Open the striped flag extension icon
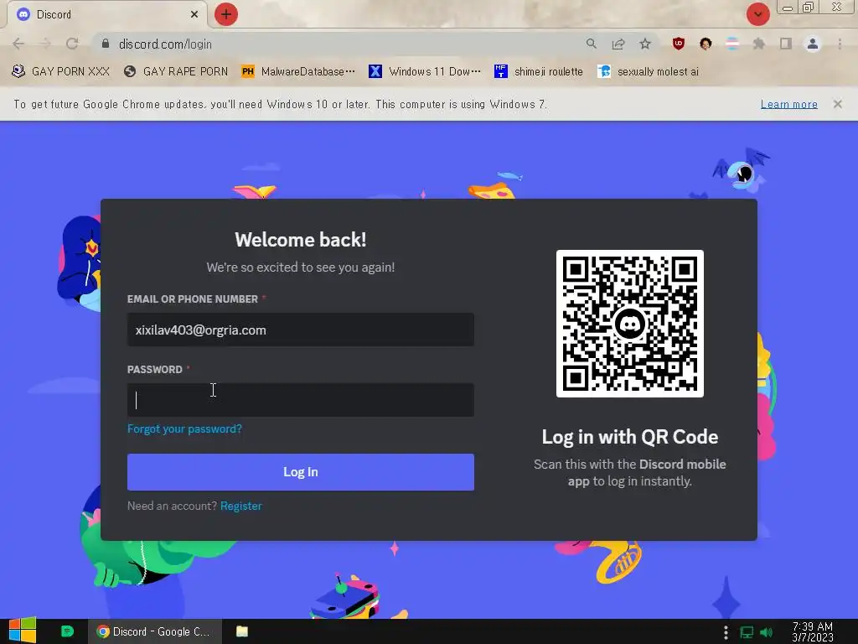858x644 pixels. pyautogui.click(x=732, y=44)
